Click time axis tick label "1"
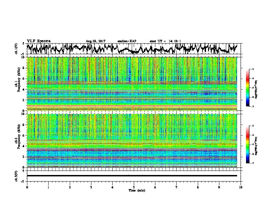Viewport: 271px width, 210px height. pyautogui.click(x=48, y=187)
